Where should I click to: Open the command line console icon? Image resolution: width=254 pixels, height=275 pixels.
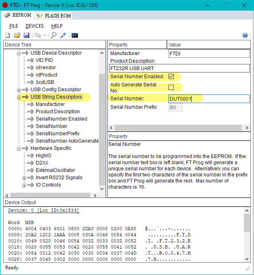(x=74, y=35)
